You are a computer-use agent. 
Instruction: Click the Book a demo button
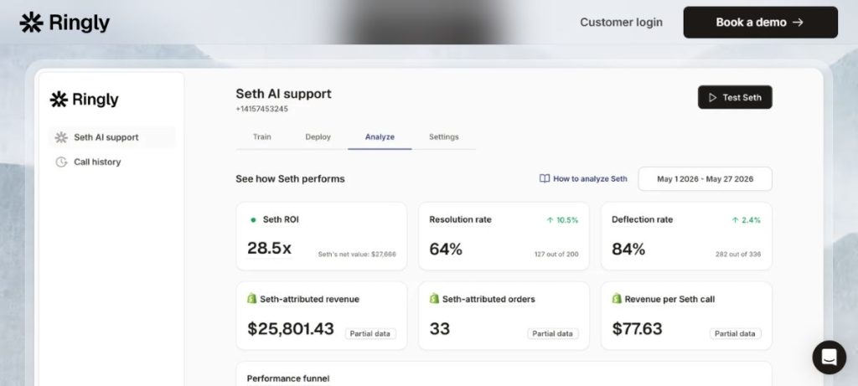[760, 23]
